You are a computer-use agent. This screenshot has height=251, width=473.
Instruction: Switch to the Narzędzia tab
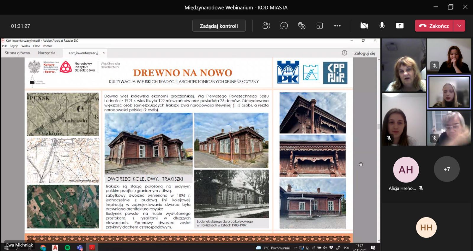46,53
